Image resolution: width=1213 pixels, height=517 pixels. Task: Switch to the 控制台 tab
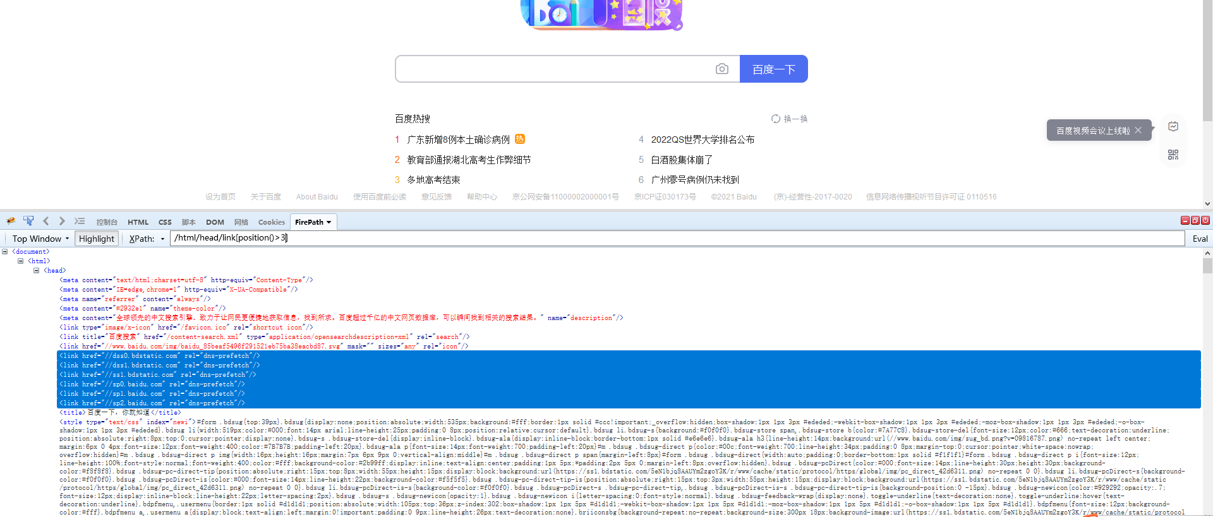(107, 222)
